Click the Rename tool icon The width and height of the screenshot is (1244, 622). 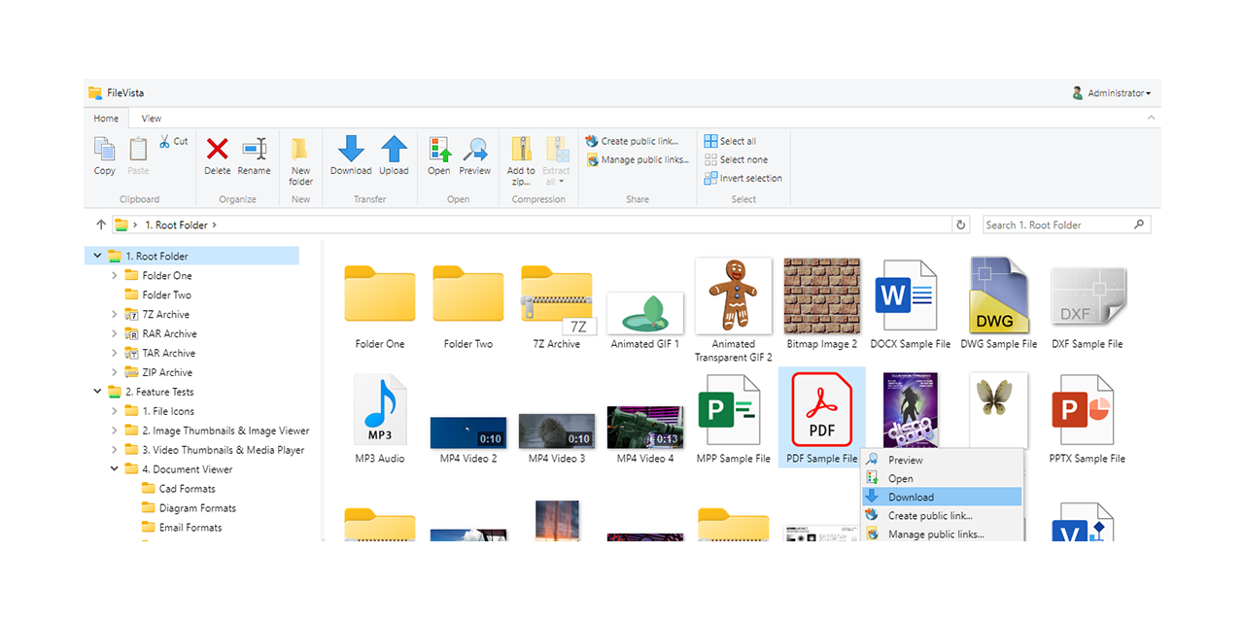point(254,151)
